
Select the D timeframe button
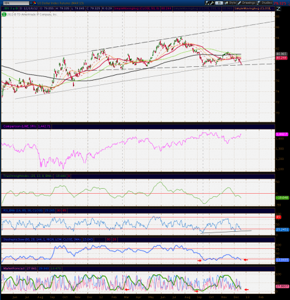(219, 3)
